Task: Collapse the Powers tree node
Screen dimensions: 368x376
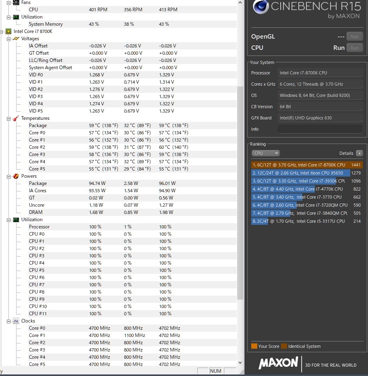Action: coord(8,177)
